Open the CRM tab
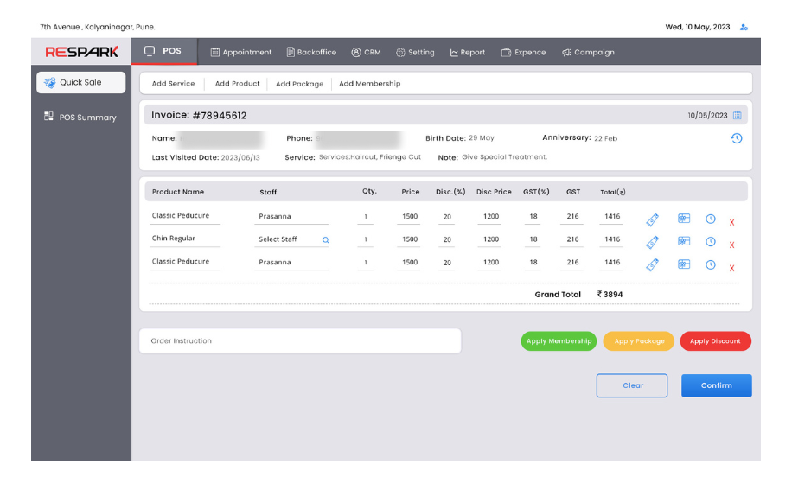This screenshot has width=792, height=477. (x=367, y=53)
